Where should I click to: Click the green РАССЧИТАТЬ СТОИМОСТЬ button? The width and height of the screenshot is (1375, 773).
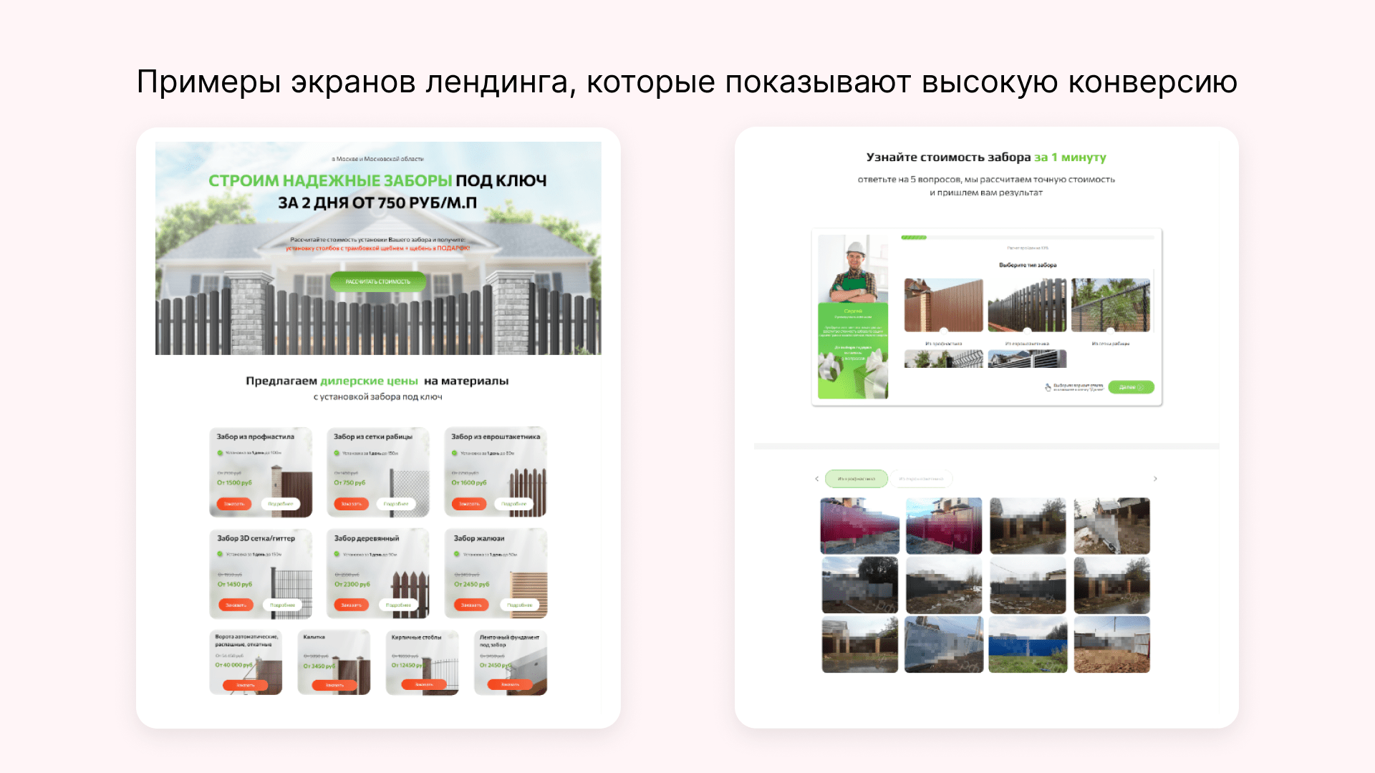point(377,281)
